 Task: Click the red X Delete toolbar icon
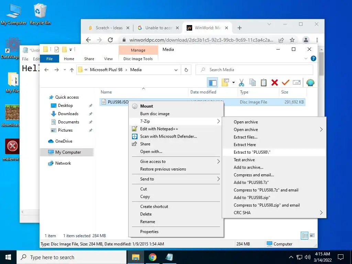(x=275, y=82)
